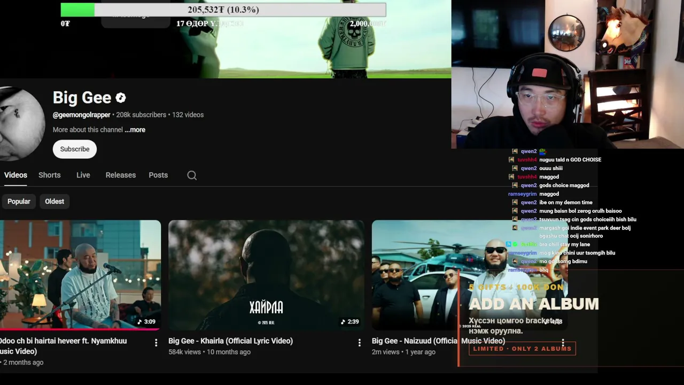Image resolution: width=684 pixels, height=385 pixels.
Task: Open the channel search magnifier icon
Action: click(x=192, y=175)
